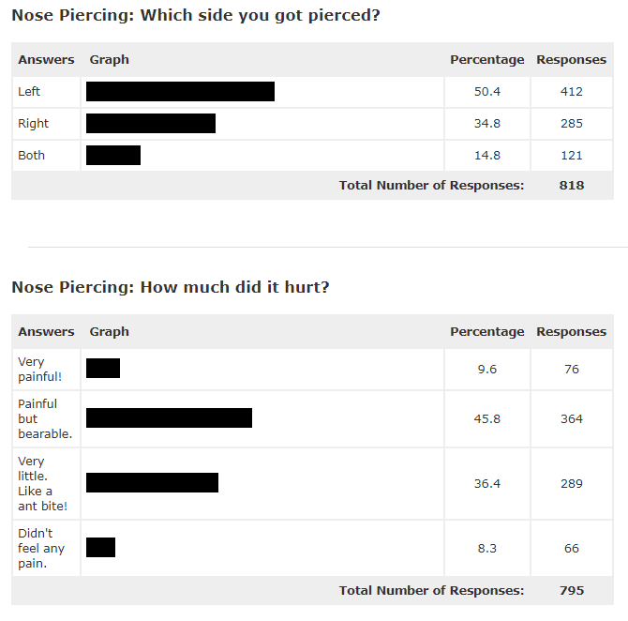628x621 pixels.
Task: Click the 'Very painful!' answer label
Action: pyautogui.click(x=39, y=370)
